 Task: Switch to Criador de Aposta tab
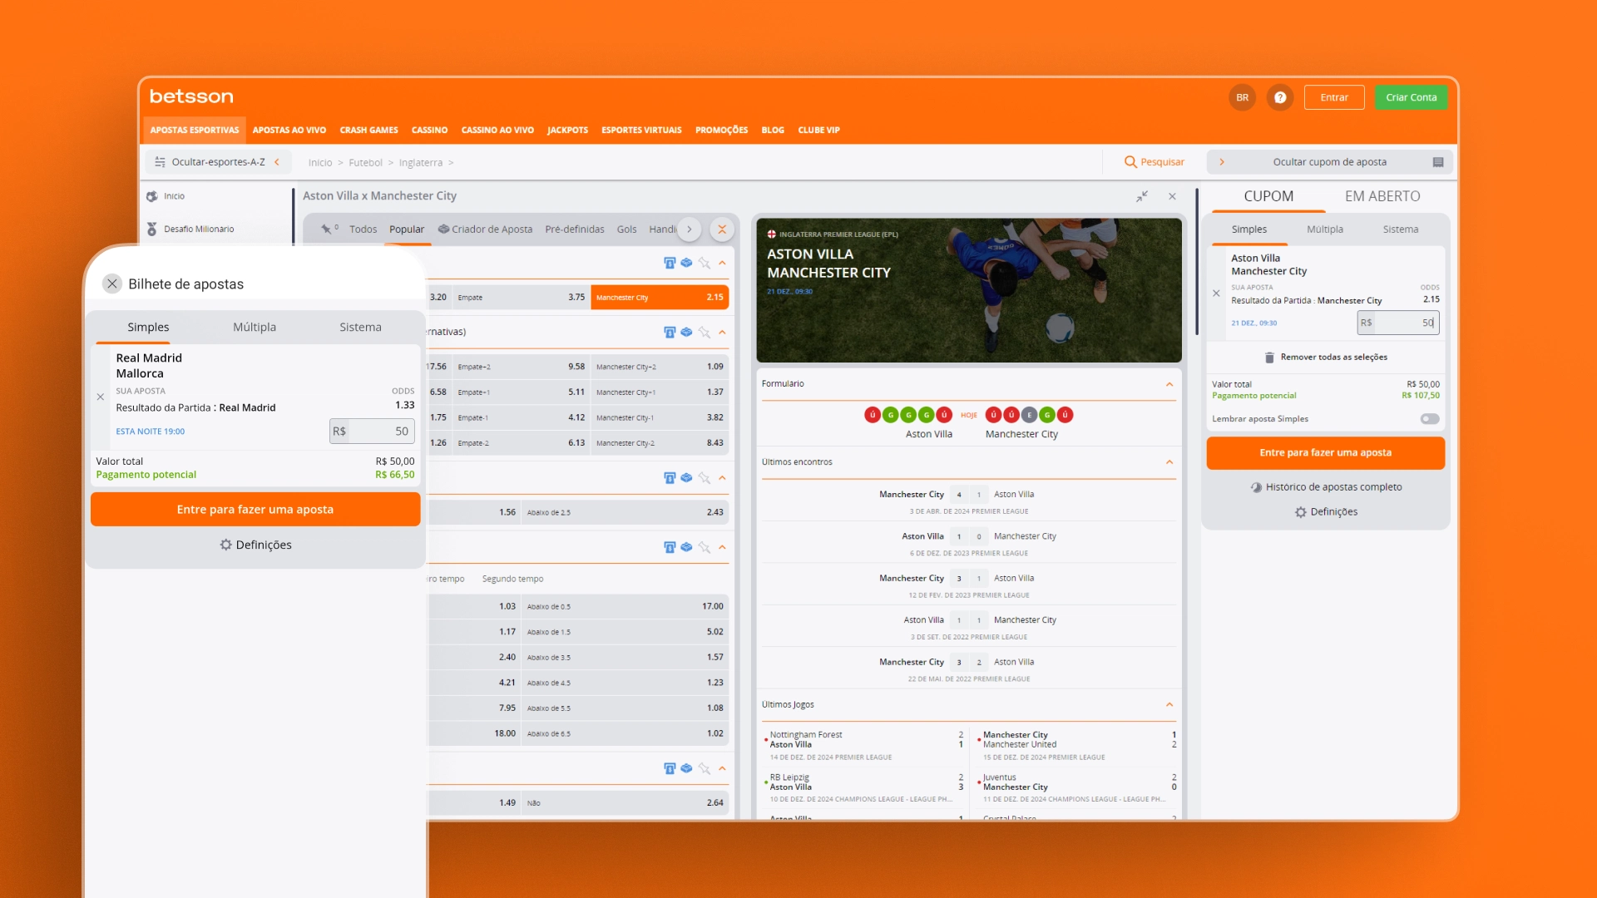click(x=486, y=229)
